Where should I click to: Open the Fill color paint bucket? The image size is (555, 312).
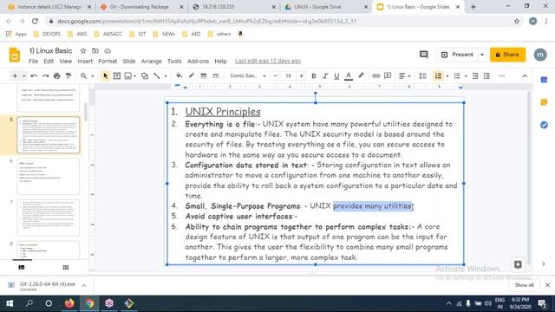click(x=180, y=75)
